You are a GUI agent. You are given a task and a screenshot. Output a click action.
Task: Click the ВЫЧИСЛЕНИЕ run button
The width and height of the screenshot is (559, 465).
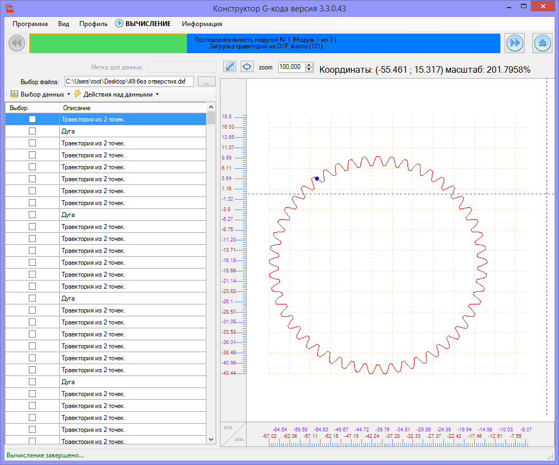[143, 24]
